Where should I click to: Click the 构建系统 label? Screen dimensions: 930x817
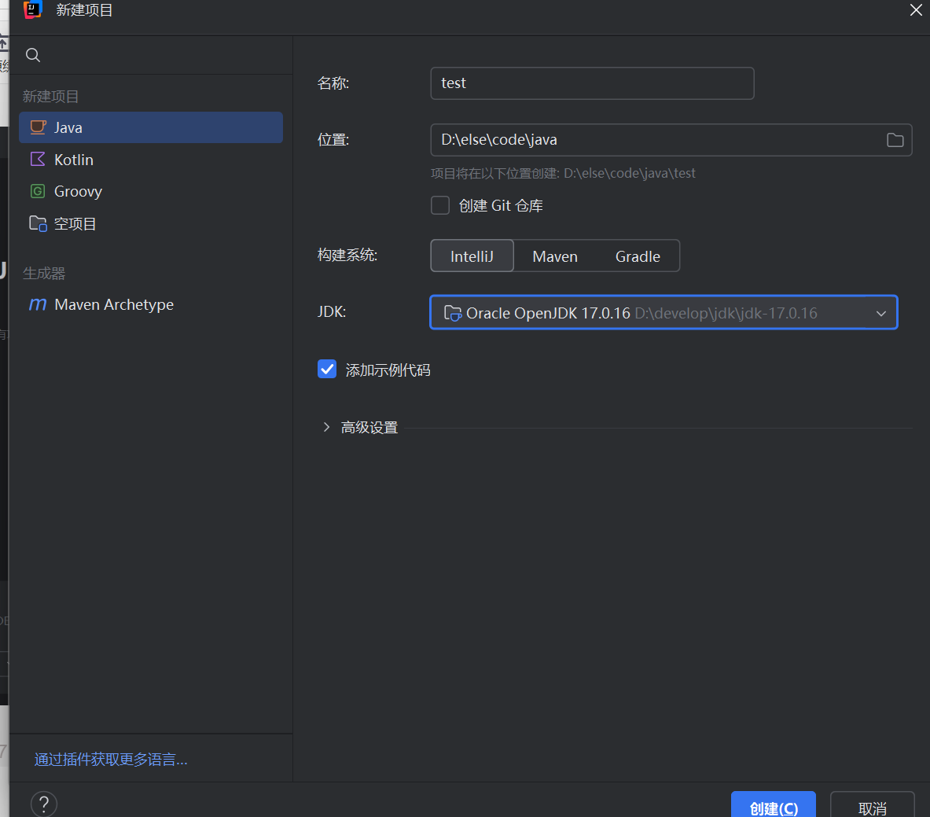tap(347, 255)
